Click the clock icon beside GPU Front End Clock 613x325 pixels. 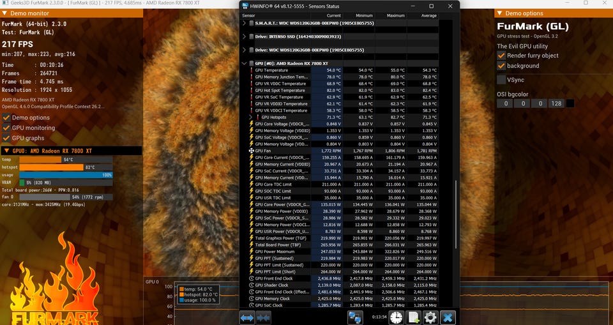(252, 278)
